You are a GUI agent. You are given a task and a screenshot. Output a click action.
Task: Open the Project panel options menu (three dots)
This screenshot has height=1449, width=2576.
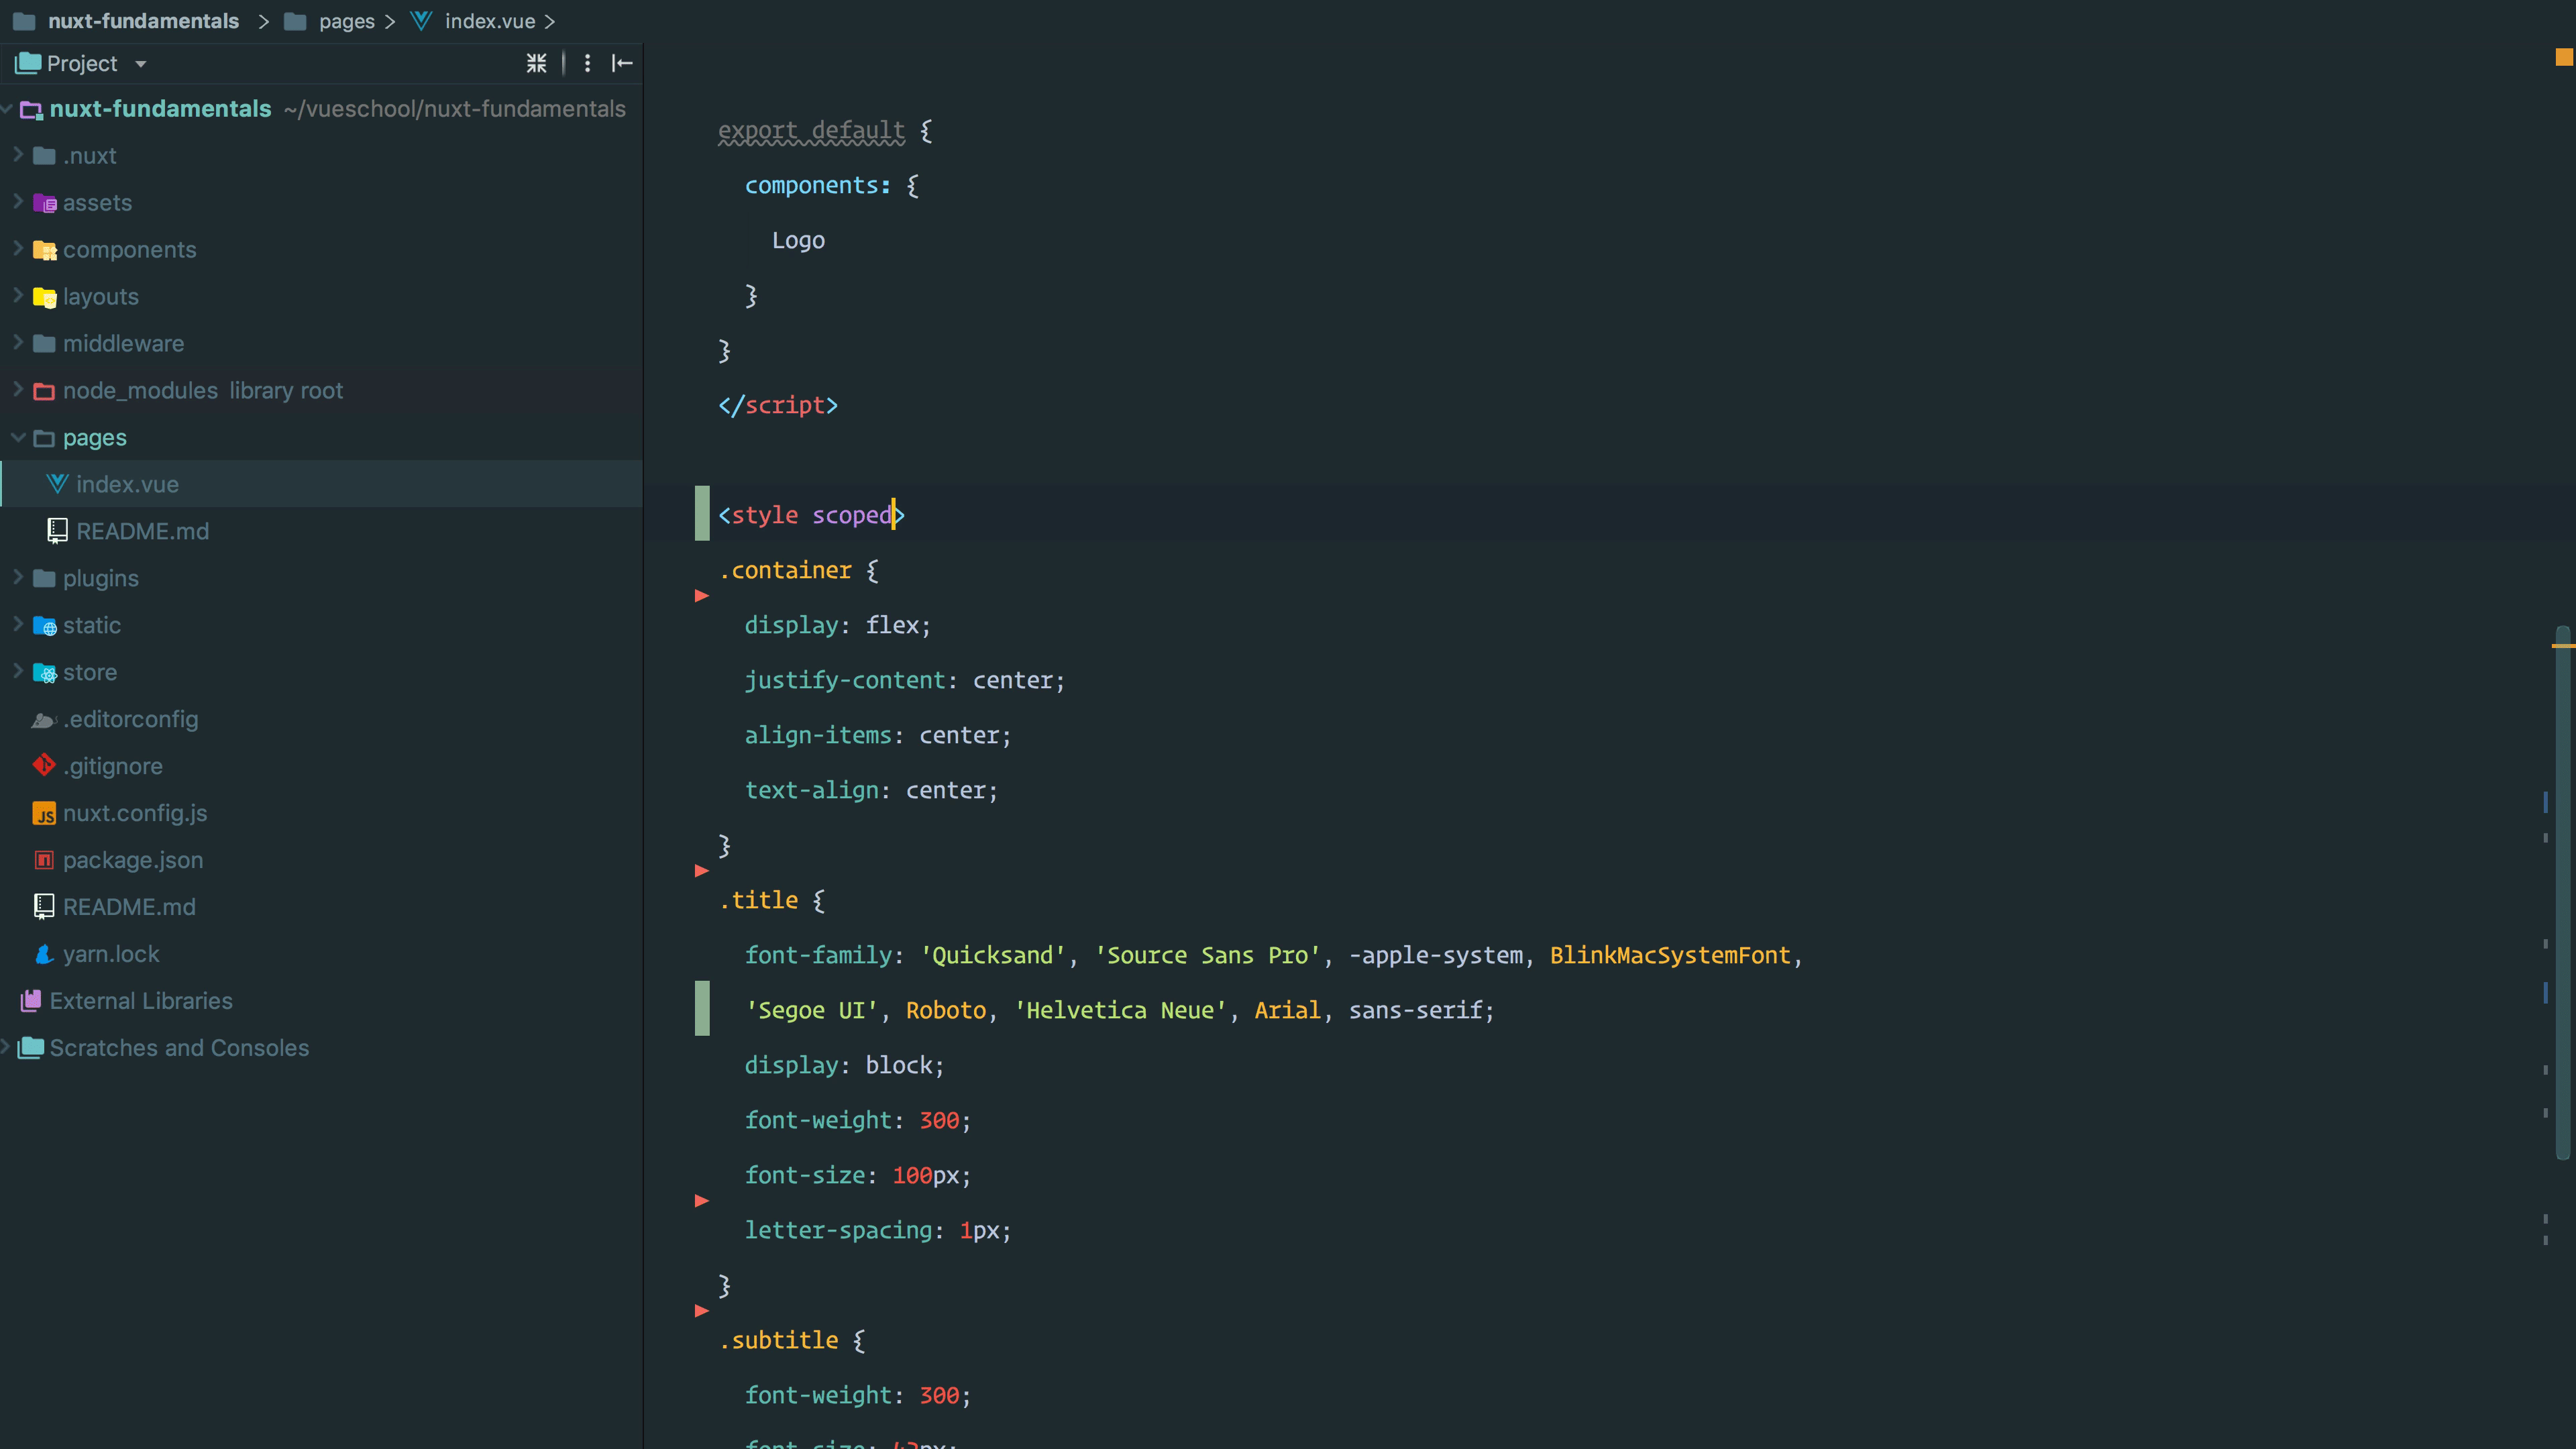click(587, 64)
